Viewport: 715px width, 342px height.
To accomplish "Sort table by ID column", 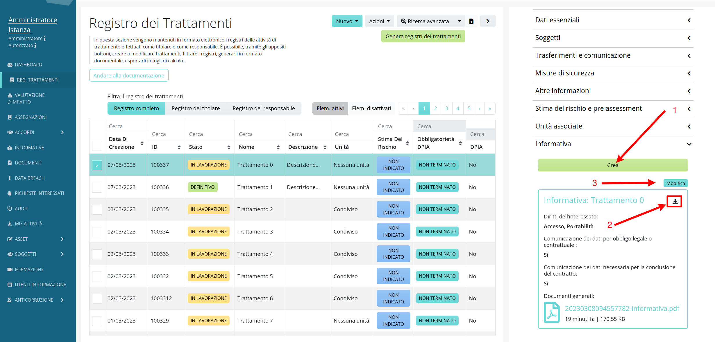I will (x=179, y=147).
